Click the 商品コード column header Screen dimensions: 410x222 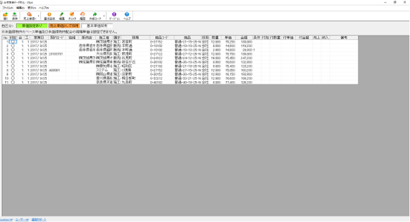162,38
